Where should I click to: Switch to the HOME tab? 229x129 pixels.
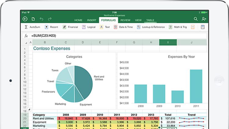(x=78, y=20)
